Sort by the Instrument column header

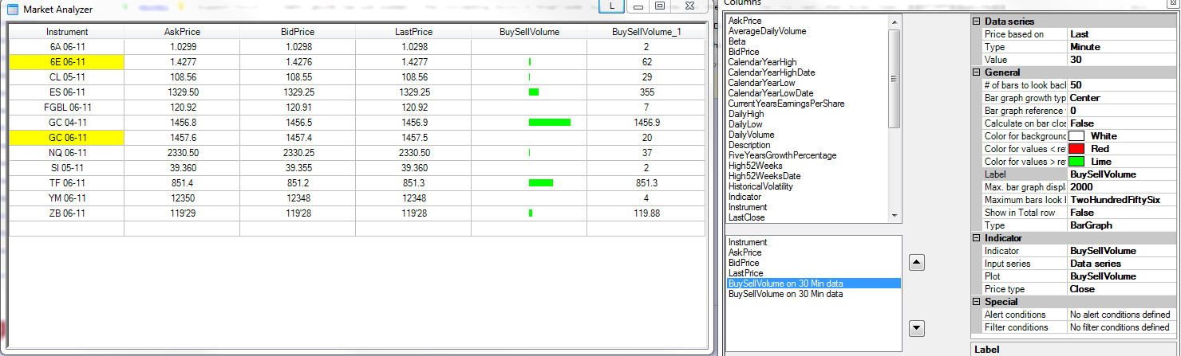(x=67, y=32)
